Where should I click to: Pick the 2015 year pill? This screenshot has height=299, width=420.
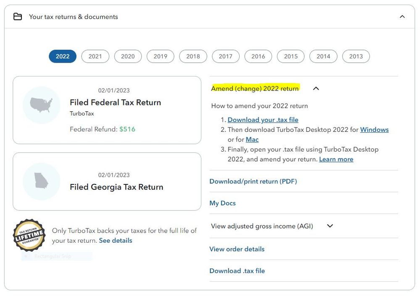click(x=291, y=56)
